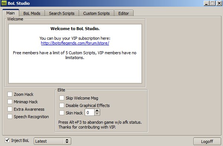Click the Logoff button
Screen dimensions: 223x146
point(207,142)
